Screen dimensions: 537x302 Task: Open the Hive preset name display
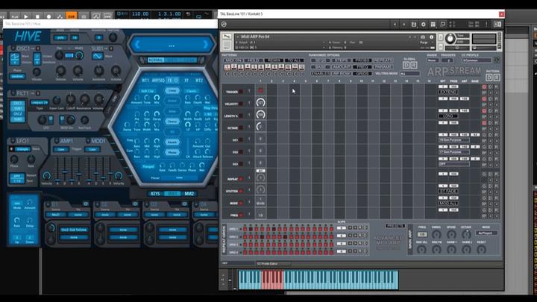pos(172,45)
